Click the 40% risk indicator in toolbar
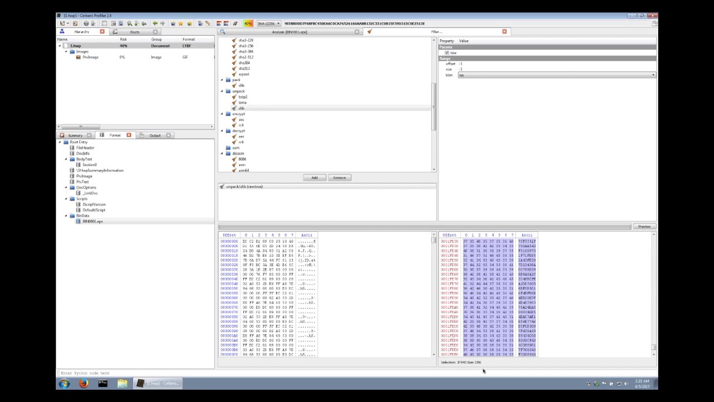The height and width of the screenshot is (402, 714). pos(248,23)
